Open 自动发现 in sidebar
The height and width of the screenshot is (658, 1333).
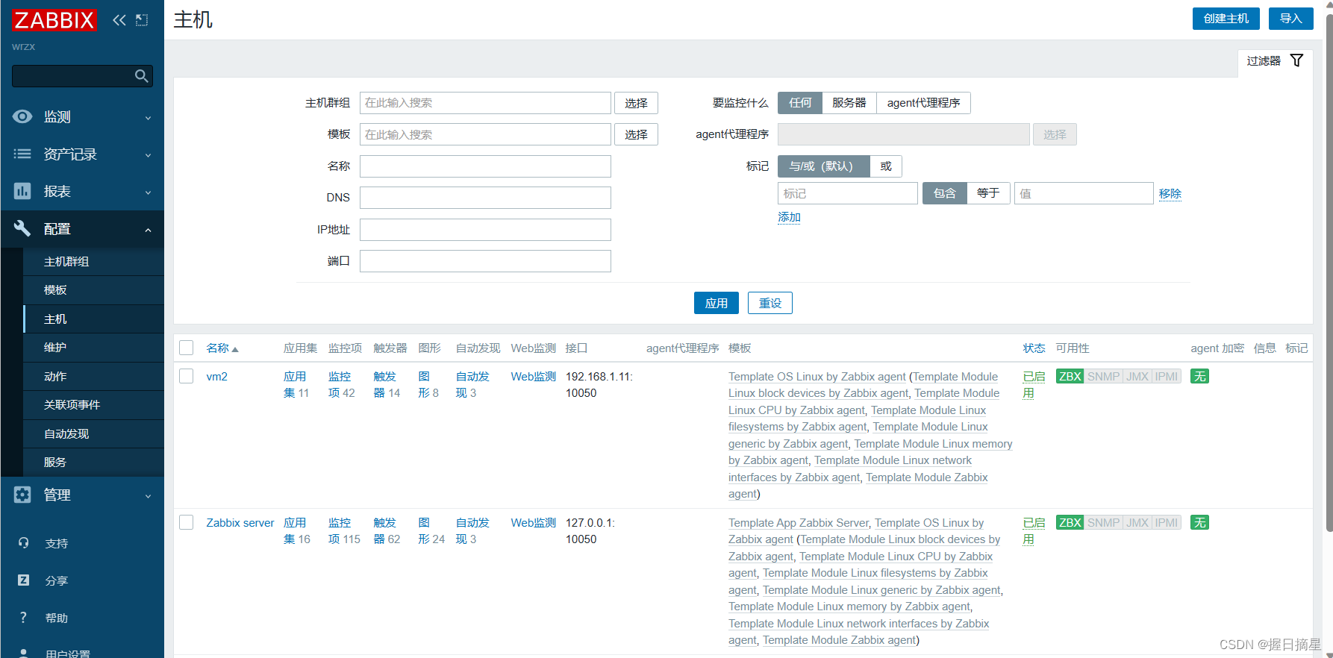(93, 434)
